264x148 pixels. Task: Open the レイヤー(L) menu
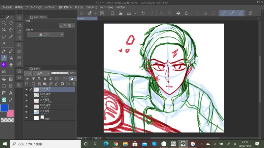(x=50, y=7)
